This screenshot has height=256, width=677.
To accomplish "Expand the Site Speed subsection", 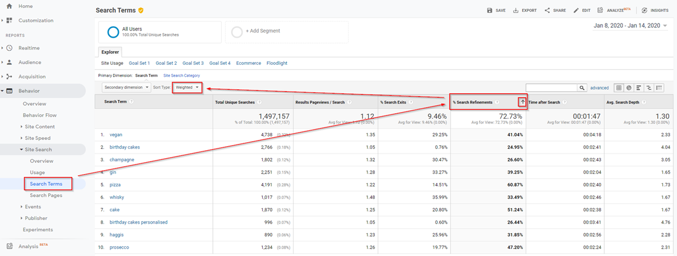I will (22, 138).
